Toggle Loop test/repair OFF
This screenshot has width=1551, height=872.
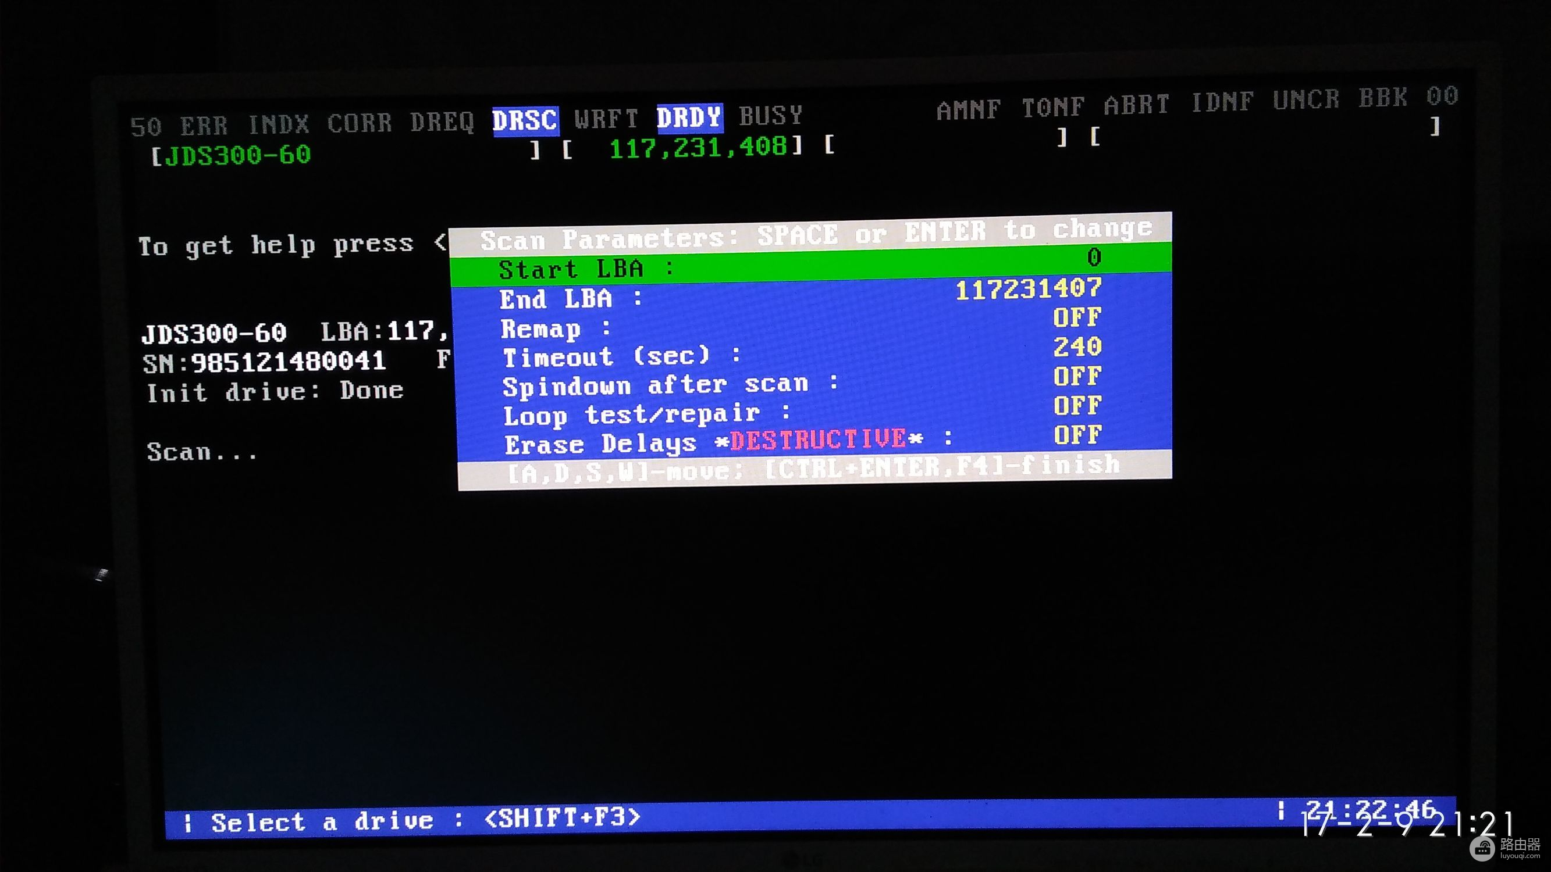(1077, 411)
